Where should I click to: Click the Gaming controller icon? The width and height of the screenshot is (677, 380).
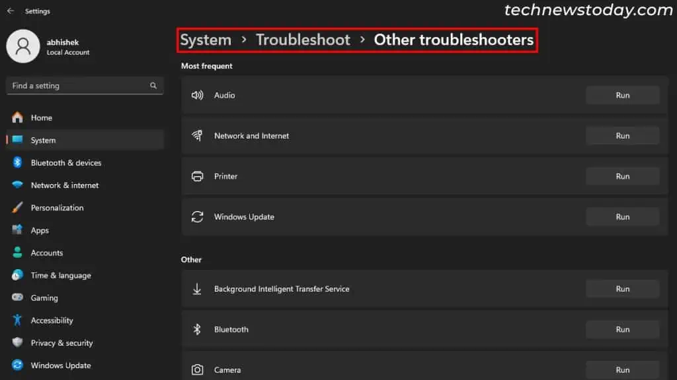[17, 298]
